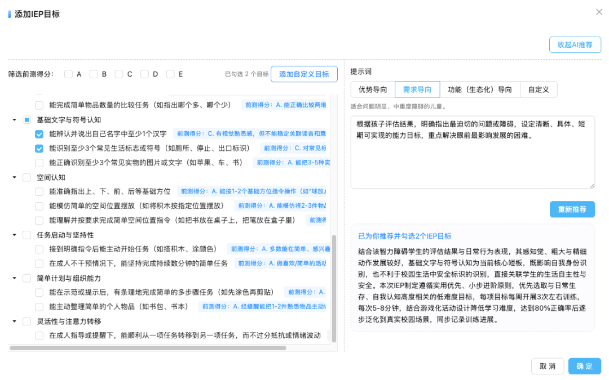The height and width of the screenshot is (380, 609).
Task: Check 能准确指出上、下、前、后等基础方位 goal
Action: 39,191
